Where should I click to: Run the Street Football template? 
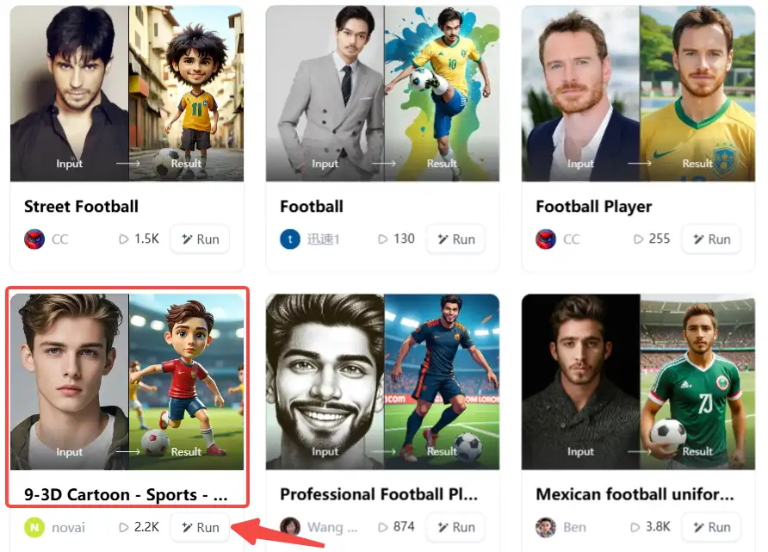pyautogui.click(x=199, y=239)
